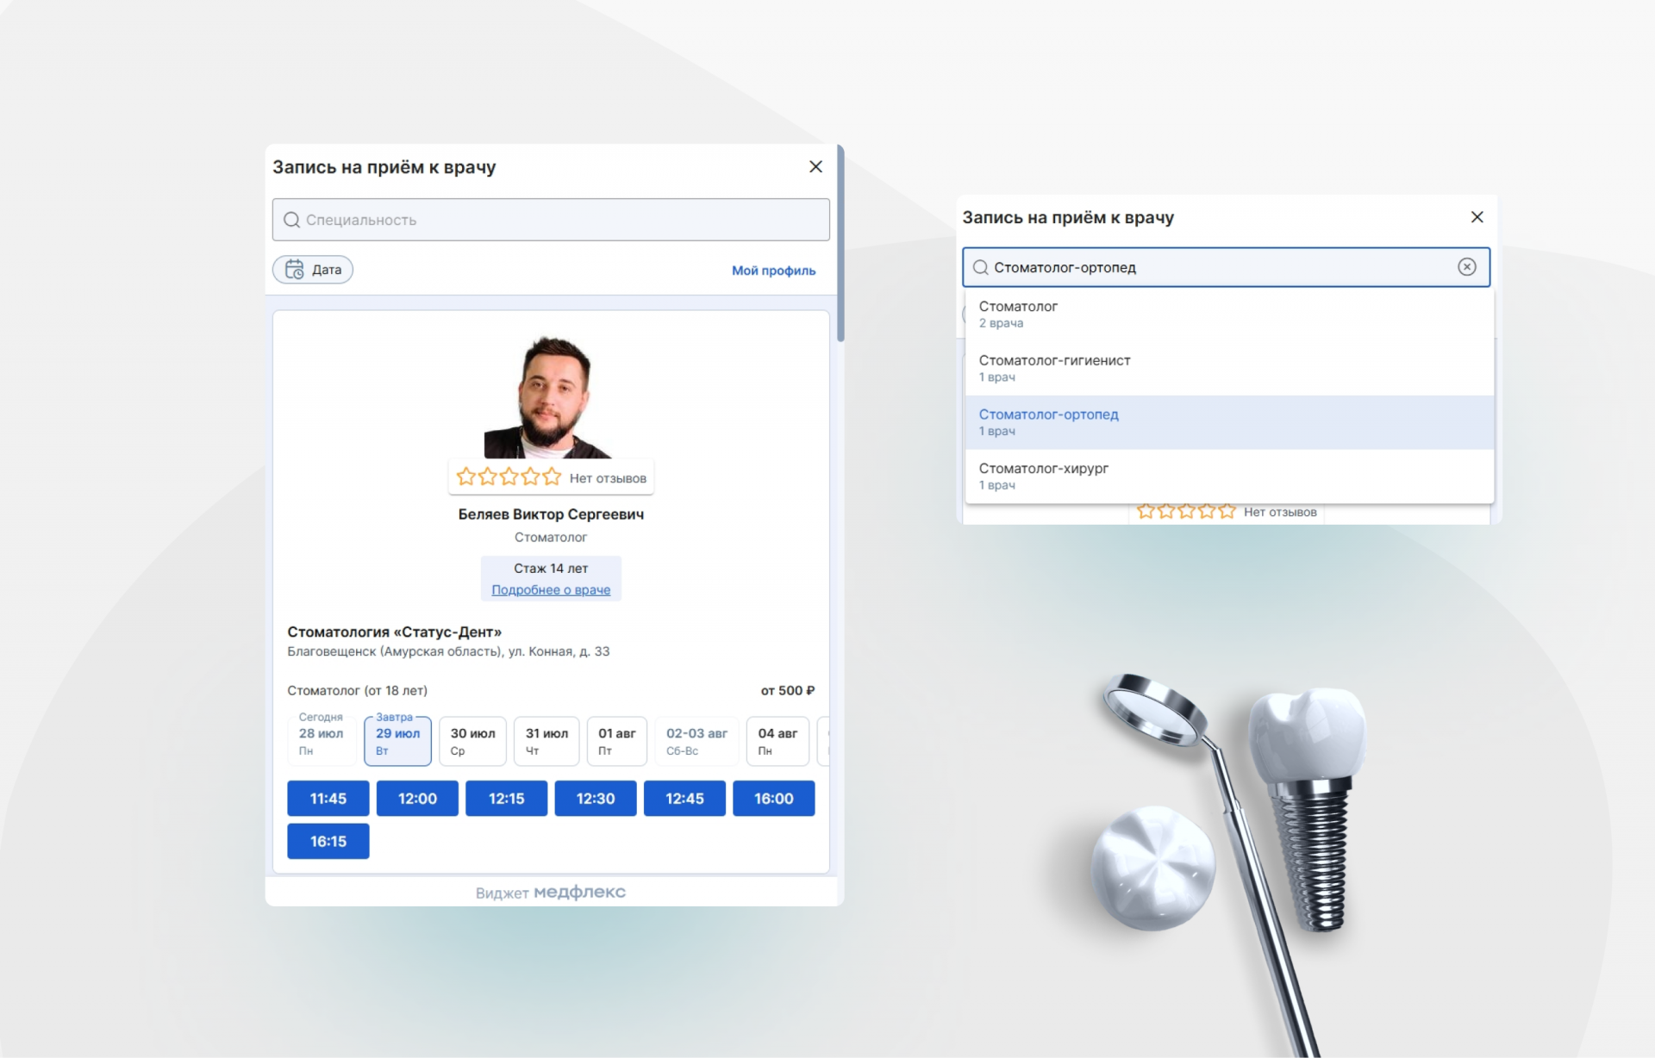Click the Стоматолог (от 18 лет) service label
This screenshot has width=1655, height=1058.
coord(358,691)
